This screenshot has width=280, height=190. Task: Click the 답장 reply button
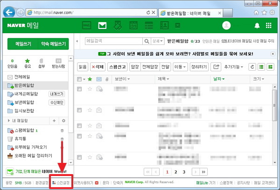135,67
